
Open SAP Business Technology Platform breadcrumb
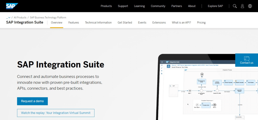pyautogui.click(x=48, y=18)
